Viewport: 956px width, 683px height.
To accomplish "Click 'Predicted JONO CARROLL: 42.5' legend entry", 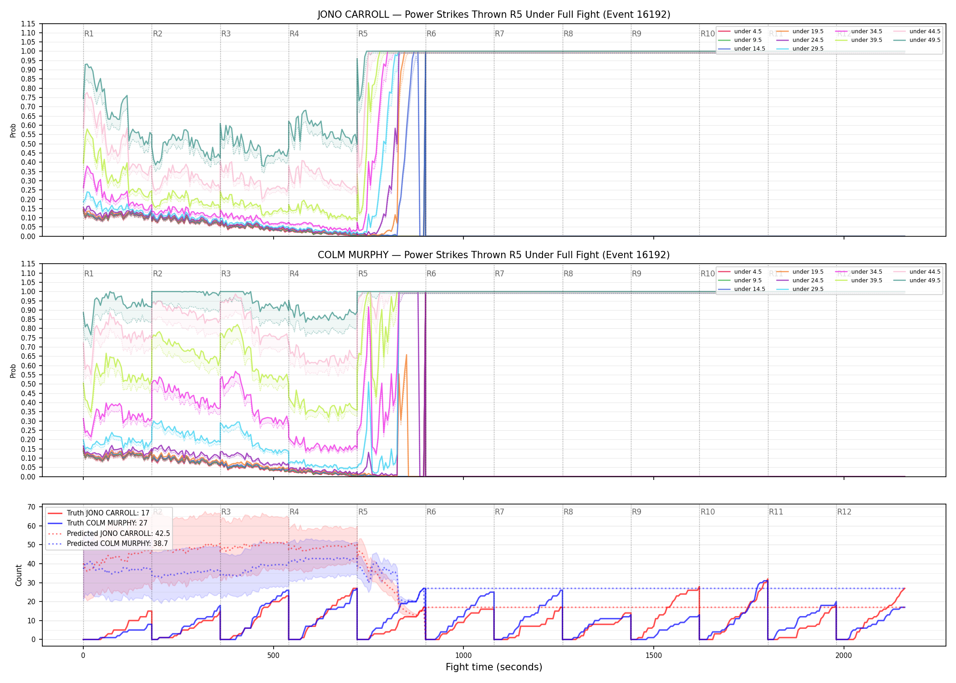I will tap(109, 534).
